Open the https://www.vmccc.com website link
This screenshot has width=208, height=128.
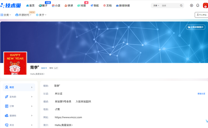[x=68, y=117]
